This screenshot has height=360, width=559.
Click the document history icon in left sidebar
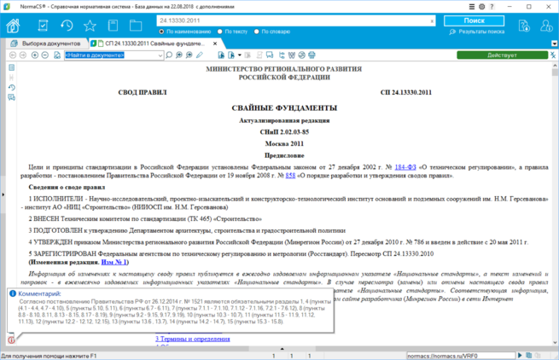(x=11, y=88)
